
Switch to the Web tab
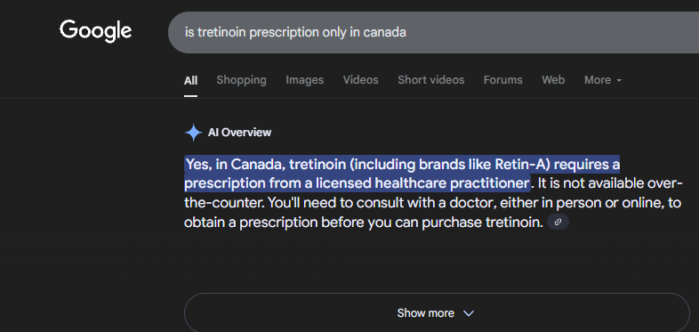click(553, 80)
